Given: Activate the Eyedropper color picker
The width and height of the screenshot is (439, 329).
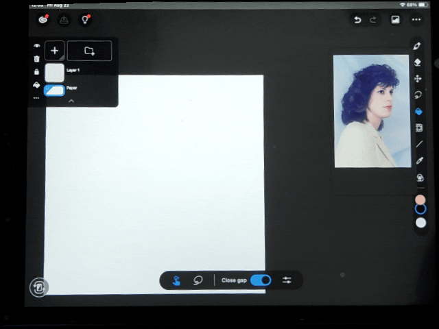Looking at the screenshot, I should click(x=419, y=160).
